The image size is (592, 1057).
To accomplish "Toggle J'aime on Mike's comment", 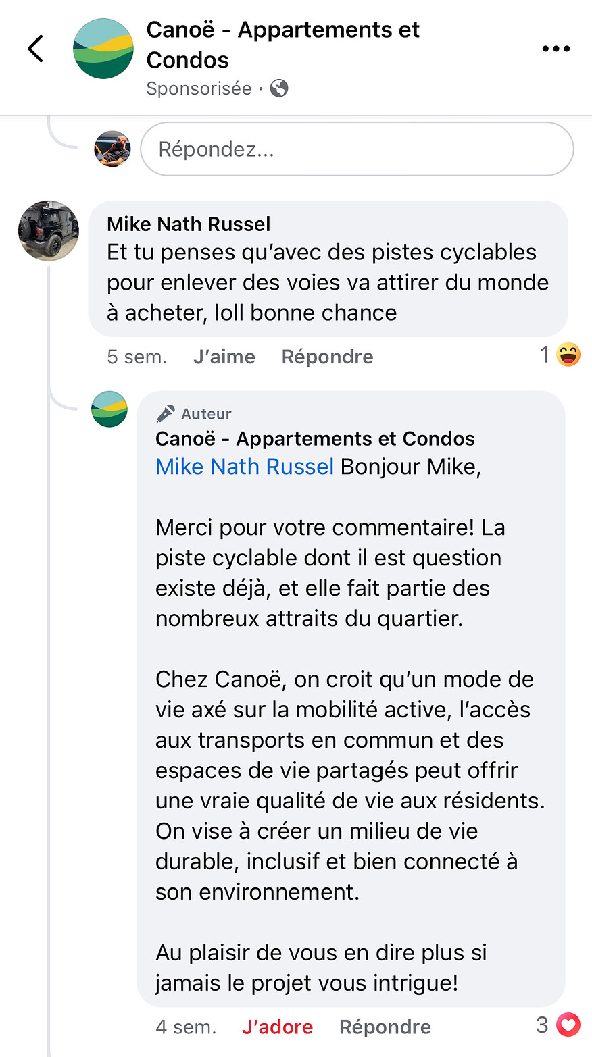I will click(224, 357).
